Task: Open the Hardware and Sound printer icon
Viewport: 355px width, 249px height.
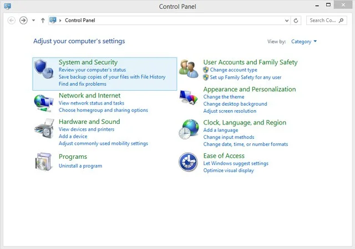Action: (x=44, y=128)
